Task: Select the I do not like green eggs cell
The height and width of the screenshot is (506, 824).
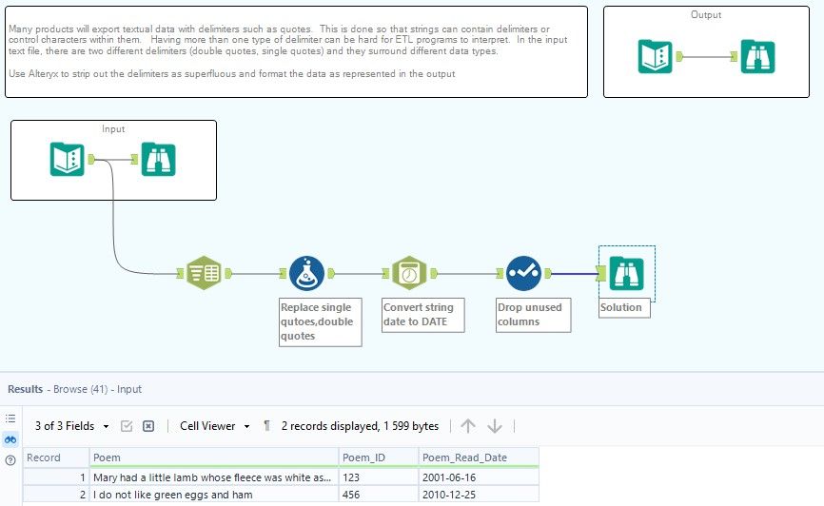Action: 214,495
